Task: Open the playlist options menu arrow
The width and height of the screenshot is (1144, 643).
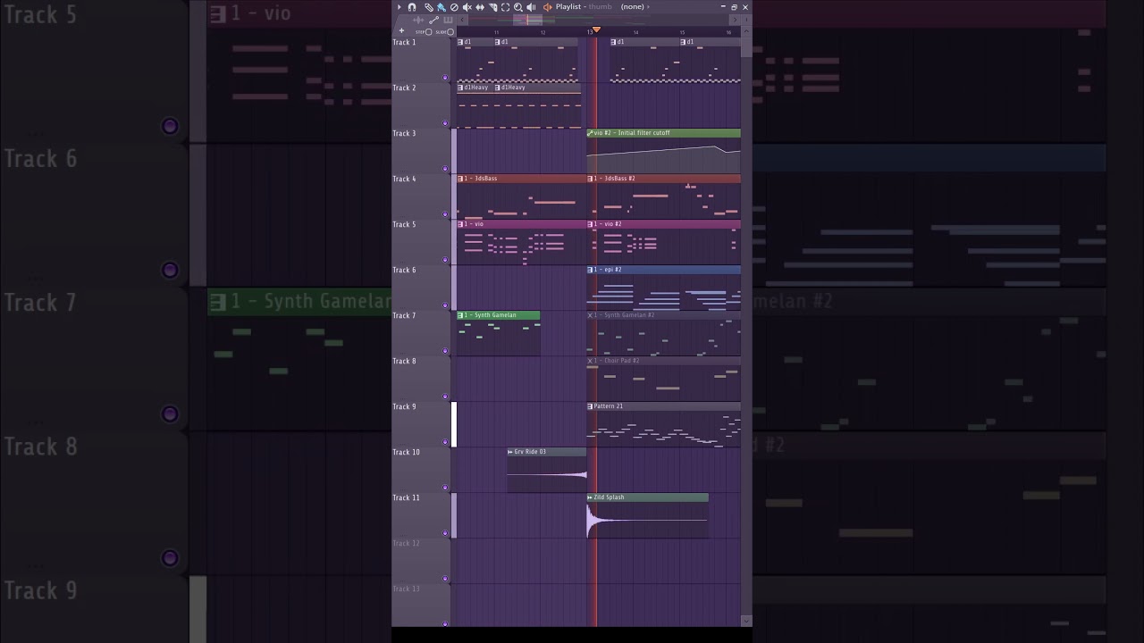Action: point(399,7)
